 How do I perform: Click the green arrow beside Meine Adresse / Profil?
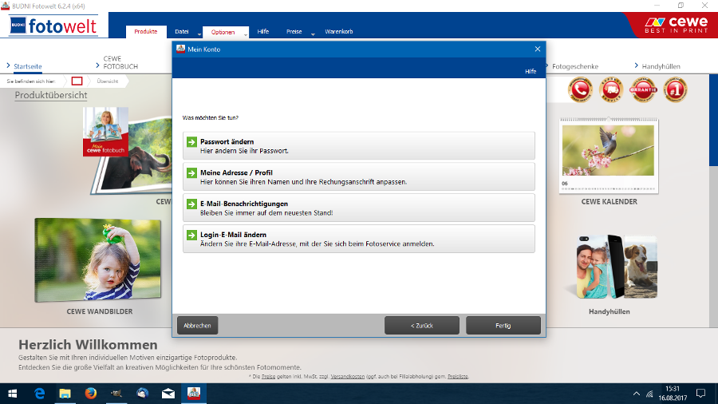click(x=191, y=172)
